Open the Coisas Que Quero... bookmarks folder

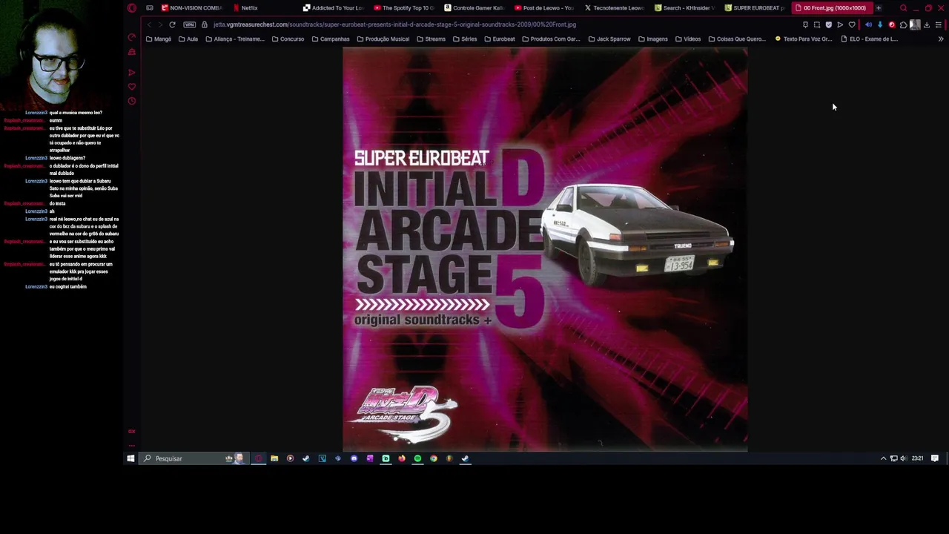[737, 39]
